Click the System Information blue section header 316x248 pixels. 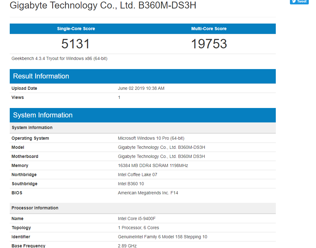143,115
